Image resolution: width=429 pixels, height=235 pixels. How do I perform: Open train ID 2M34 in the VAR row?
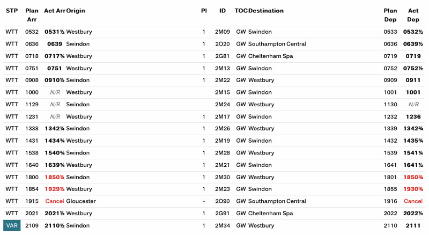point(222,226)
